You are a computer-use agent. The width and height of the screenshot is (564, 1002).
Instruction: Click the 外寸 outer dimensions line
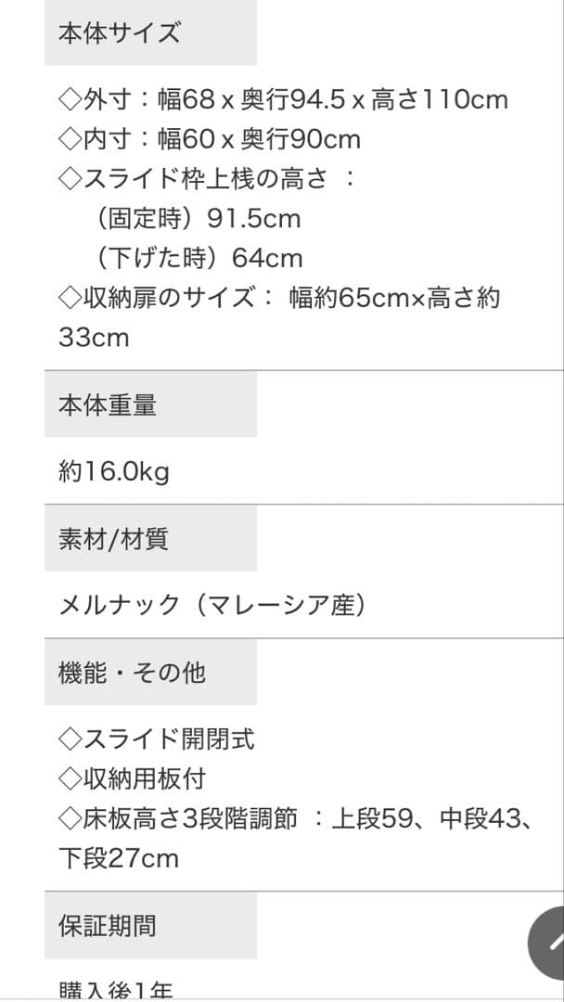[283, 99]
